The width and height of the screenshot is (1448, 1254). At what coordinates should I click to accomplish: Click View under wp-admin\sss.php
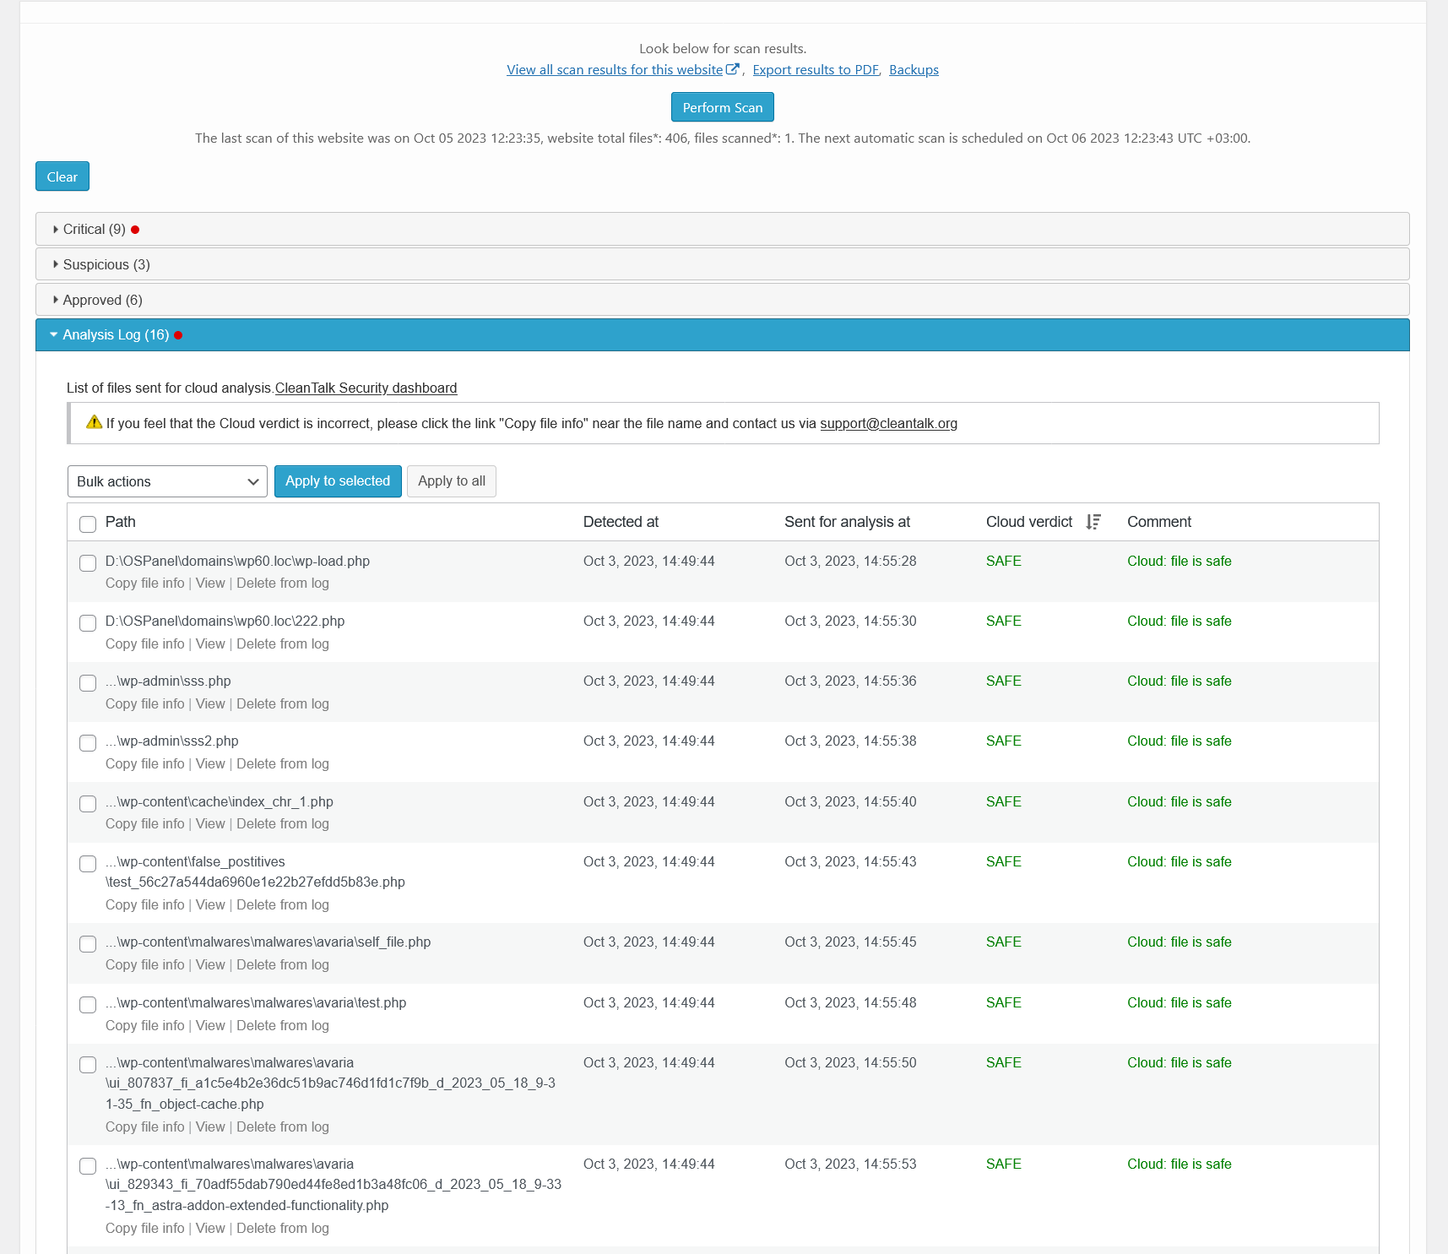pyautogui.click(x=210, y=703)
